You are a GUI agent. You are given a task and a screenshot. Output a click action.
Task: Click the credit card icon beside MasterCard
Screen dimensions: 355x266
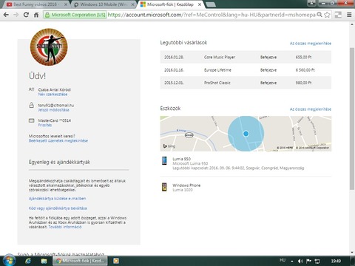tap(31, 120)
